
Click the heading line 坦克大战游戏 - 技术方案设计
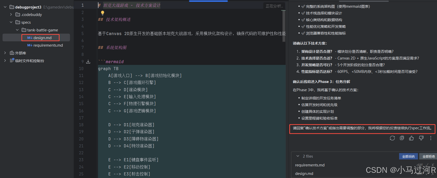click(129, 5)
